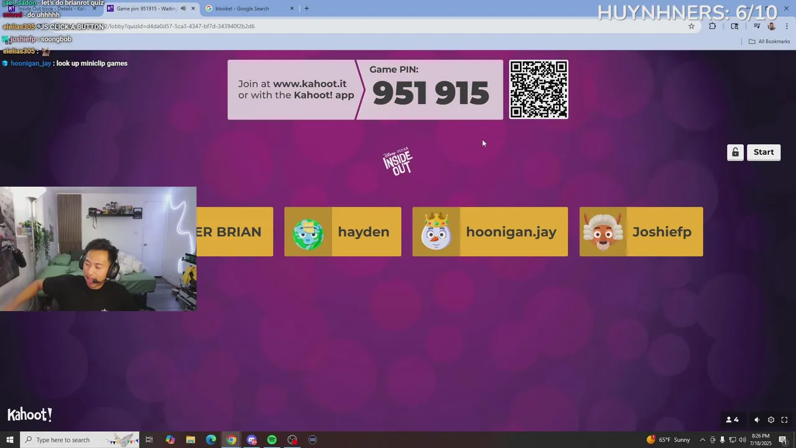The image size is (796, 448).
Task: Open the All Bookmarks folder
Action: 769,42
